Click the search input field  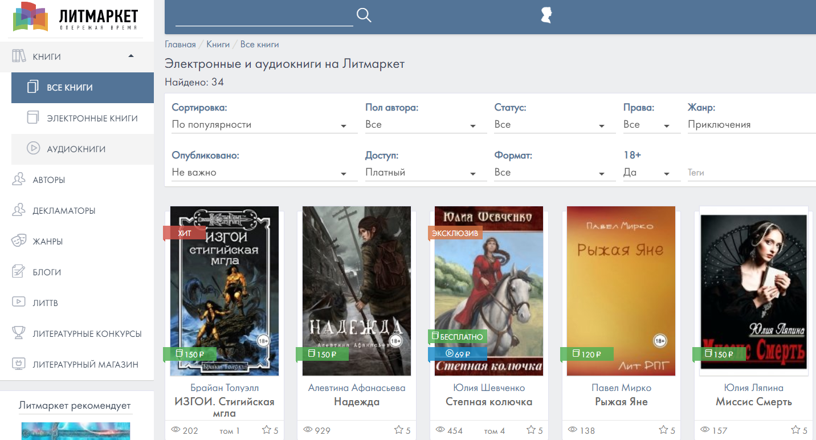click(264, 17)
